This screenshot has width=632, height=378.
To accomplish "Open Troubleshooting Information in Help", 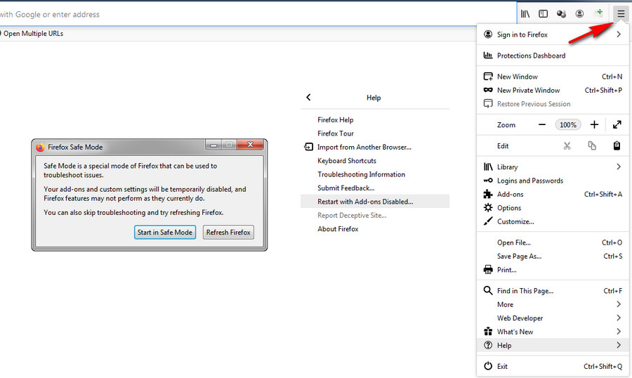I will (375, 174).
